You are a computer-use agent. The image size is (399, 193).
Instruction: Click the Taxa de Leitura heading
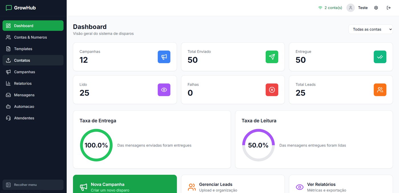(259, 121)
